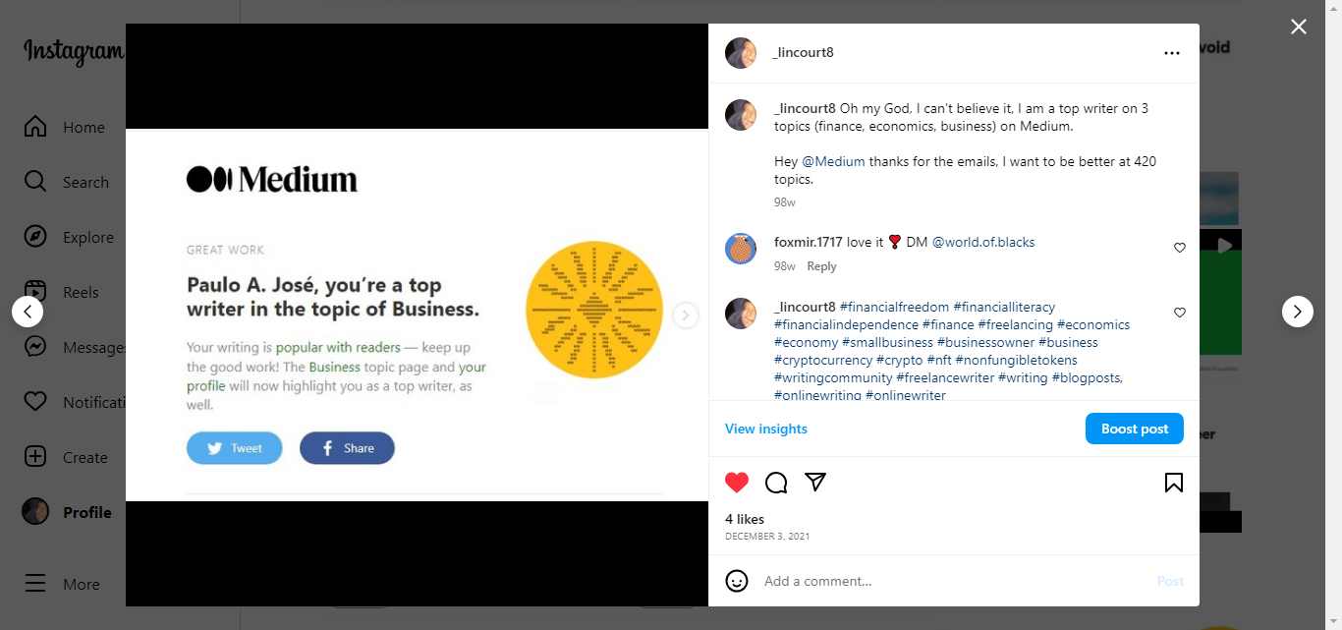The image size is (1342, 630).
Task: Open the comment bubble icon on the post
Action: 776,483
